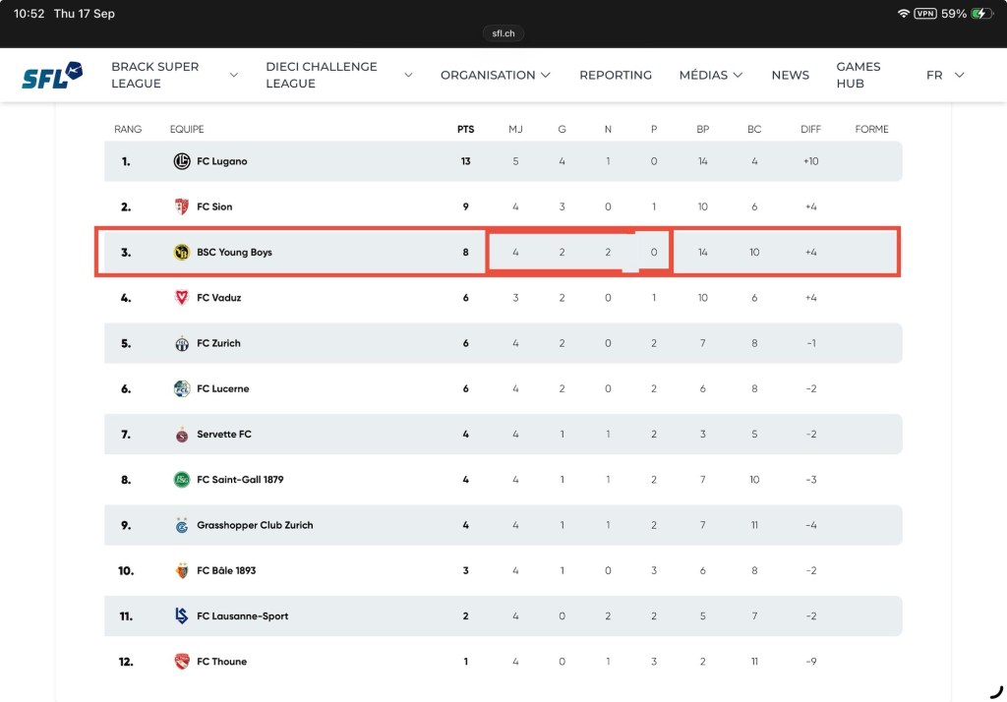
Task: Click the FC Vaduz crest icon
Action: (x=182, y=297)
